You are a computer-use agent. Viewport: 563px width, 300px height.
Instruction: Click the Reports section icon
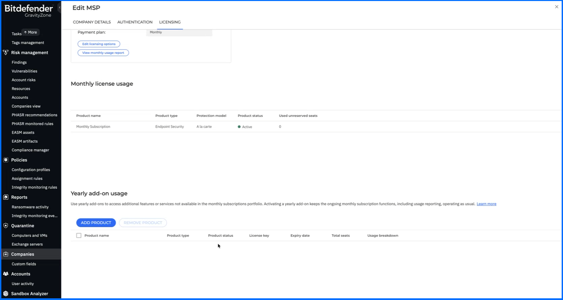pyautogui.click(x=6, y=197)
